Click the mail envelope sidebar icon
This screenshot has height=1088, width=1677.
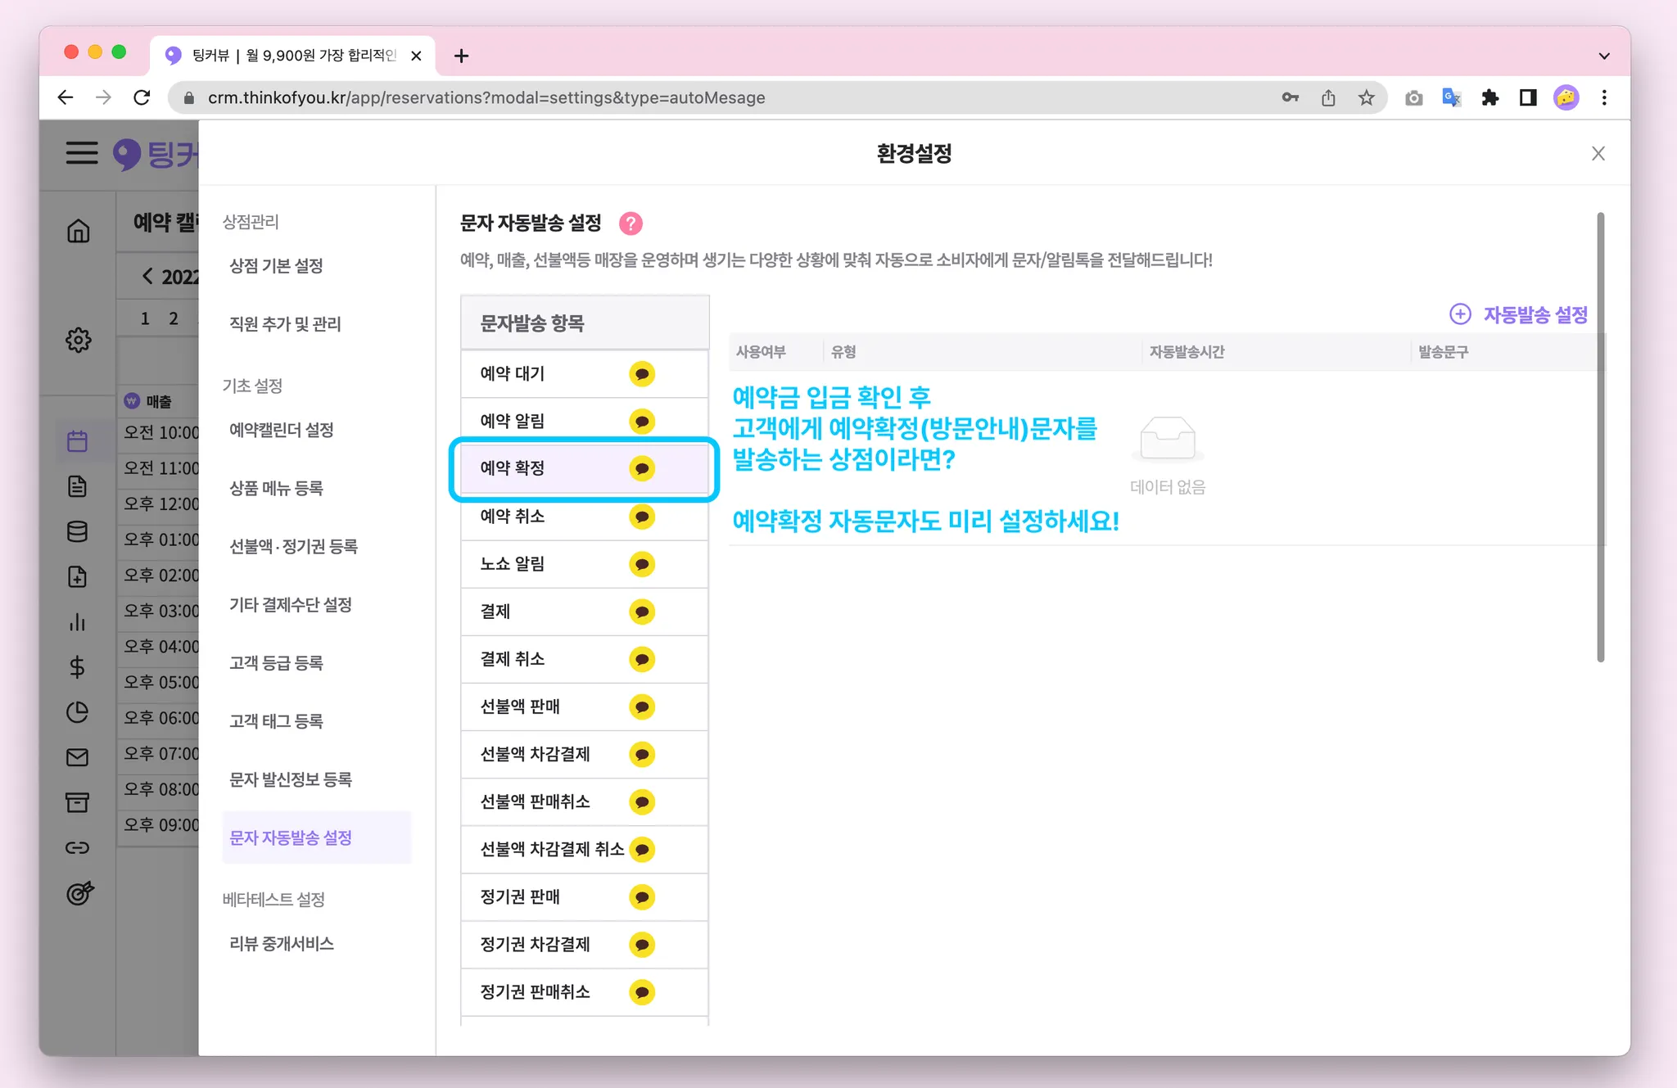(x=78, y=757)
